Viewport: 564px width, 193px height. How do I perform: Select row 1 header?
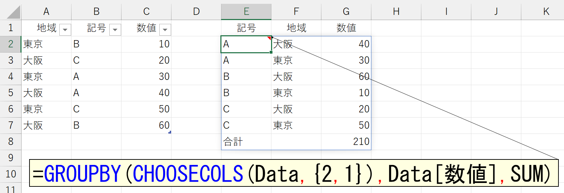(x=11, y=28)
